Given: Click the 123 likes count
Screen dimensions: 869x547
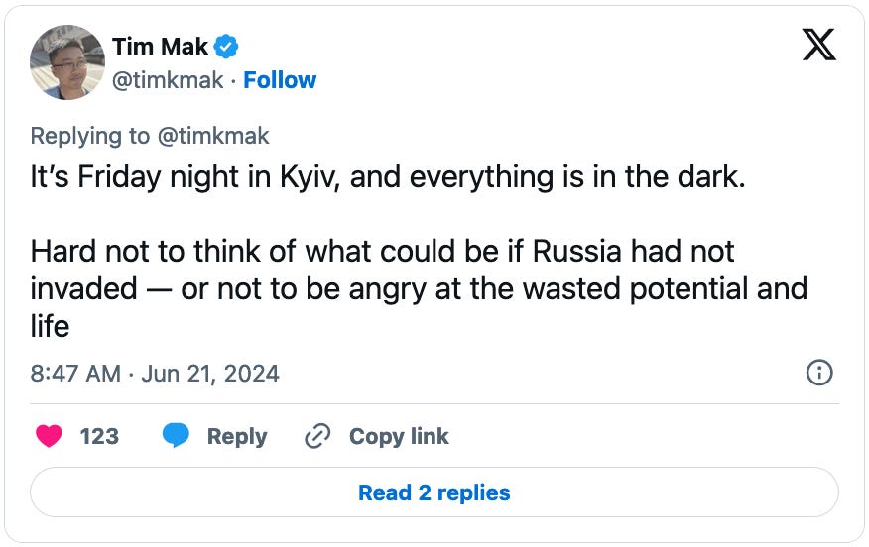Looking at the screenshot, I should (99, 436).
